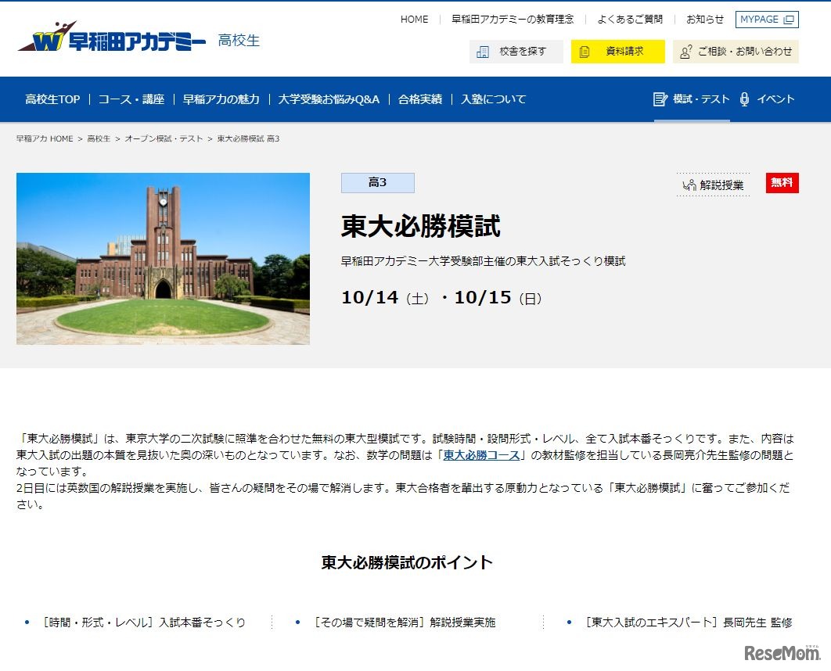The height and width of the screenshot is (671, 831).
Task: Click the University of Tokyo photo
Action: click(163, 259)
